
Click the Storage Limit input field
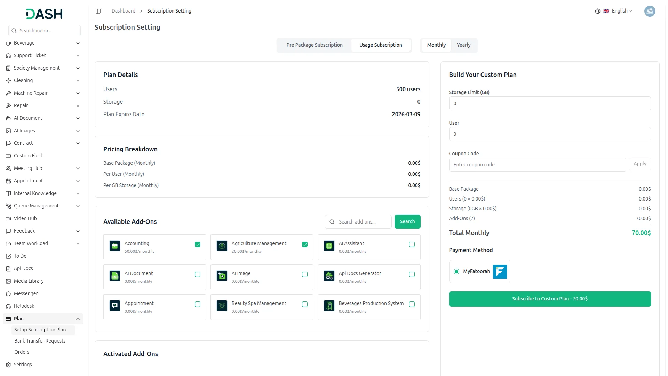tap(550, 103)
